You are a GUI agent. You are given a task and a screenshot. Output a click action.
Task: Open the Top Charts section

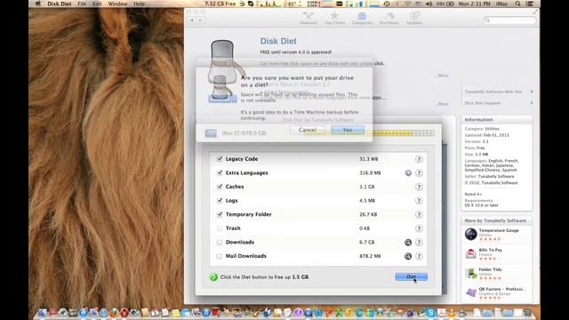tap(334, 18)
